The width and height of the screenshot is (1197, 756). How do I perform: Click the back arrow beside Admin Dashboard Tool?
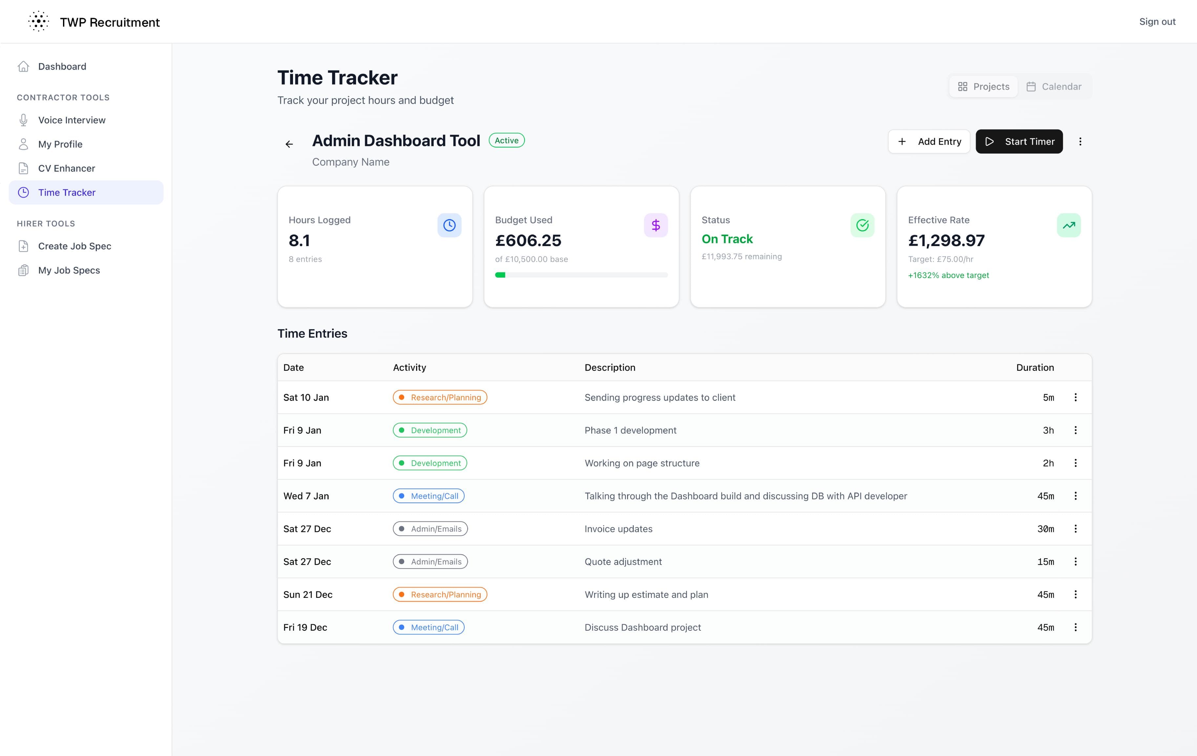click(289, 144)
